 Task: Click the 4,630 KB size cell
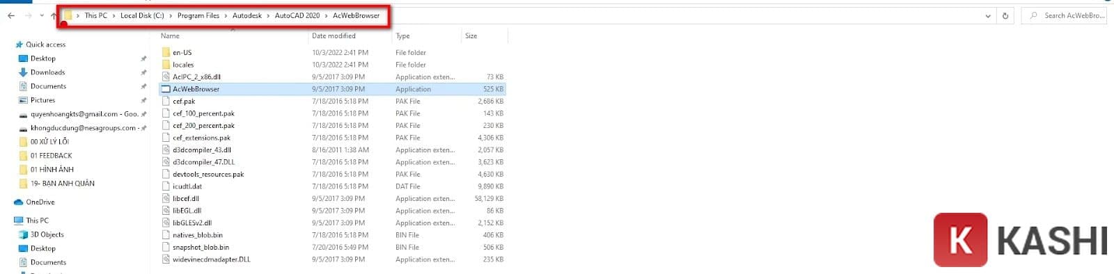[491, 174]
